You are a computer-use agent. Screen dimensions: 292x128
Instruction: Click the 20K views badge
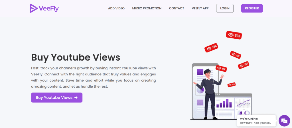click(x=244, y=65)
